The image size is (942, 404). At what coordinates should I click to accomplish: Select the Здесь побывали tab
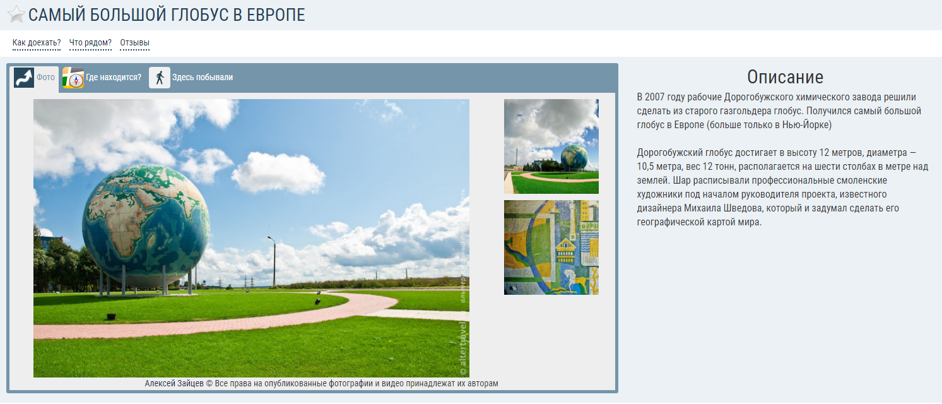203,78
